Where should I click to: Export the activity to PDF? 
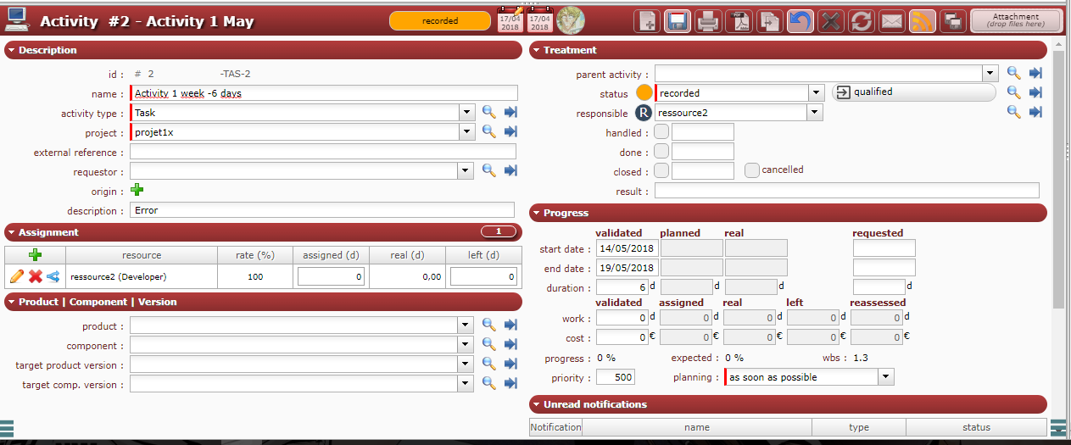[739, 22]
